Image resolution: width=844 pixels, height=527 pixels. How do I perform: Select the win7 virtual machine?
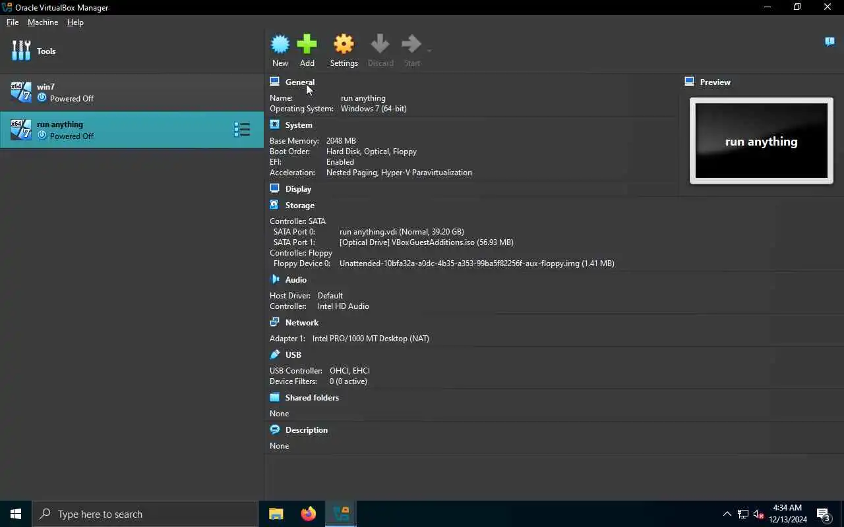[x=132, y=92]
